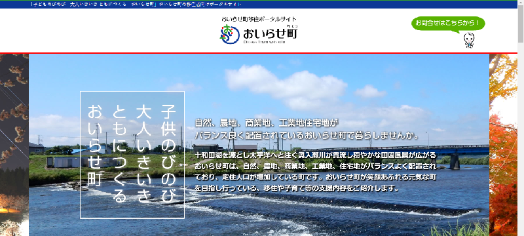
Task: Click the circular Oirase town logo emblem
Action: (x=230, y=35)
